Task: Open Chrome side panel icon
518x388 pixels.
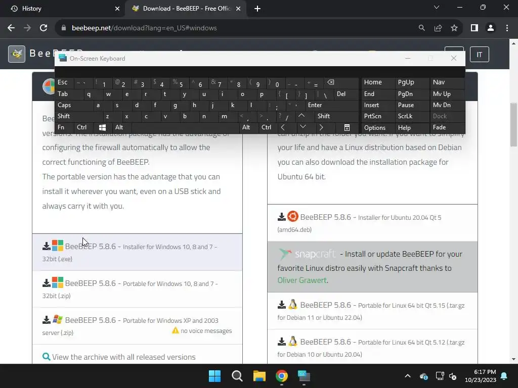Action: (474, 28)
